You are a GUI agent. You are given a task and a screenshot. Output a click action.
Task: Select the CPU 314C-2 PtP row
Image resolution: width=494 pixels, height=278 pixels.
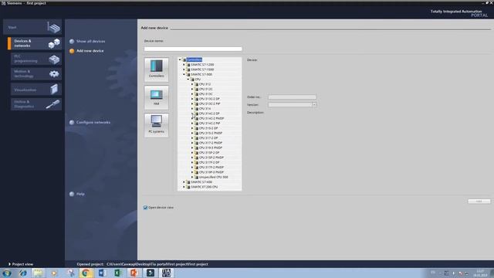click(209, 124)
